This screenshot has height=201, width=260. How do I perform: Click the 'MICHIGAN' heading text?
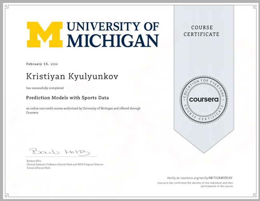click(113, 41)
